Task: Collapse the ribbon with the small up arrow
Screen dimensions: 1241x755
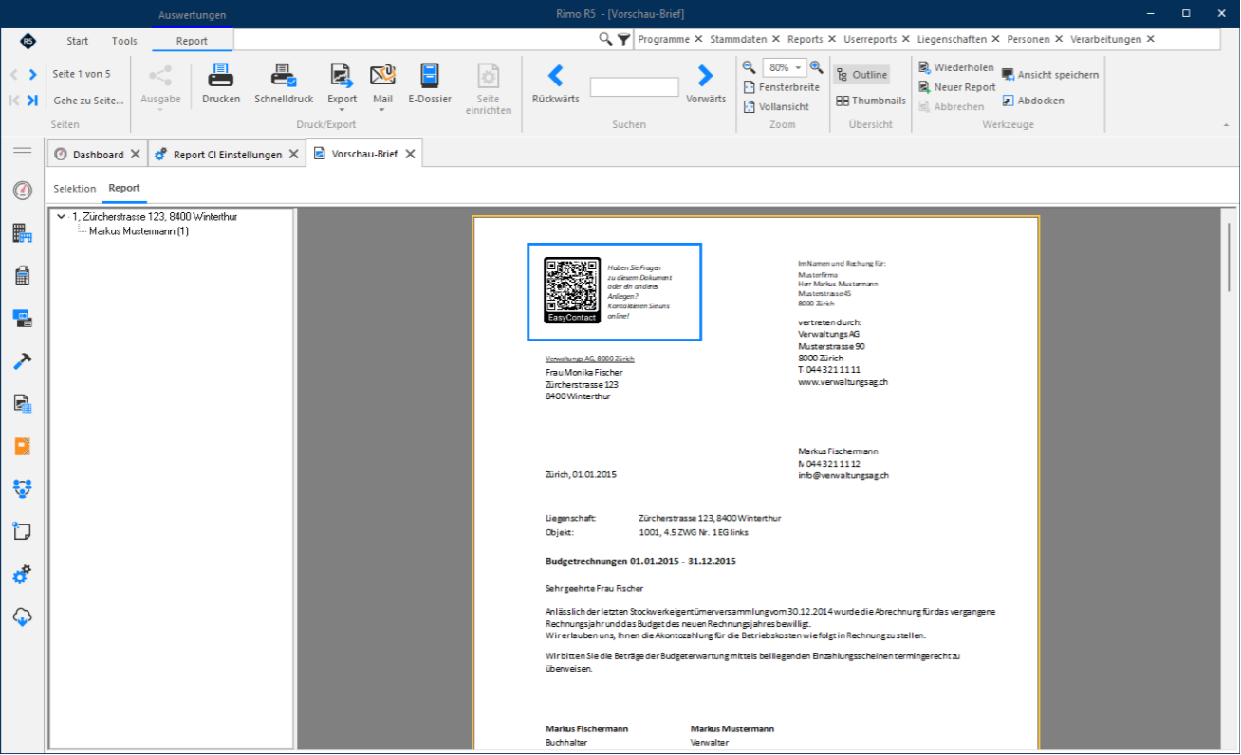Action: (x=1224, y=124)
